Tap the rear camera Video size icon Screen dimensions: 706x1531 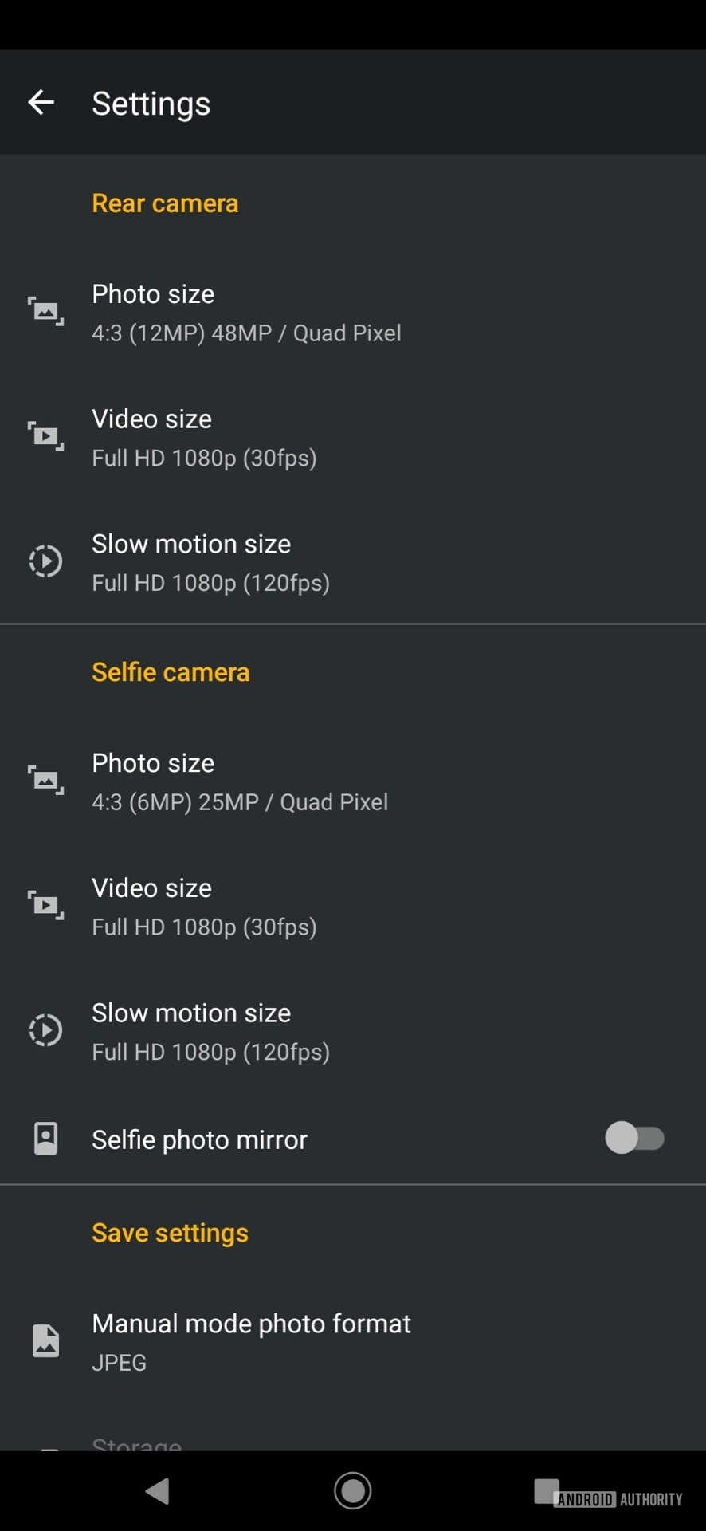pos(46,436)
